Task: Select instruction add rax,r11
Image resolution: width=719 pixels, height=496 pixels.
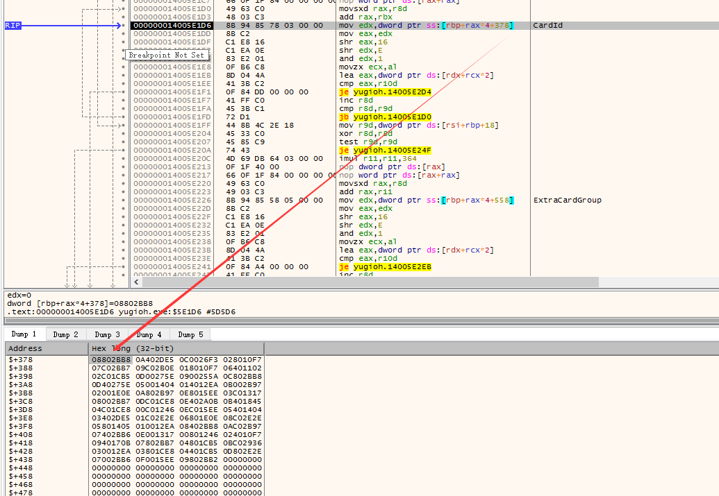Action: pos(365,192)
